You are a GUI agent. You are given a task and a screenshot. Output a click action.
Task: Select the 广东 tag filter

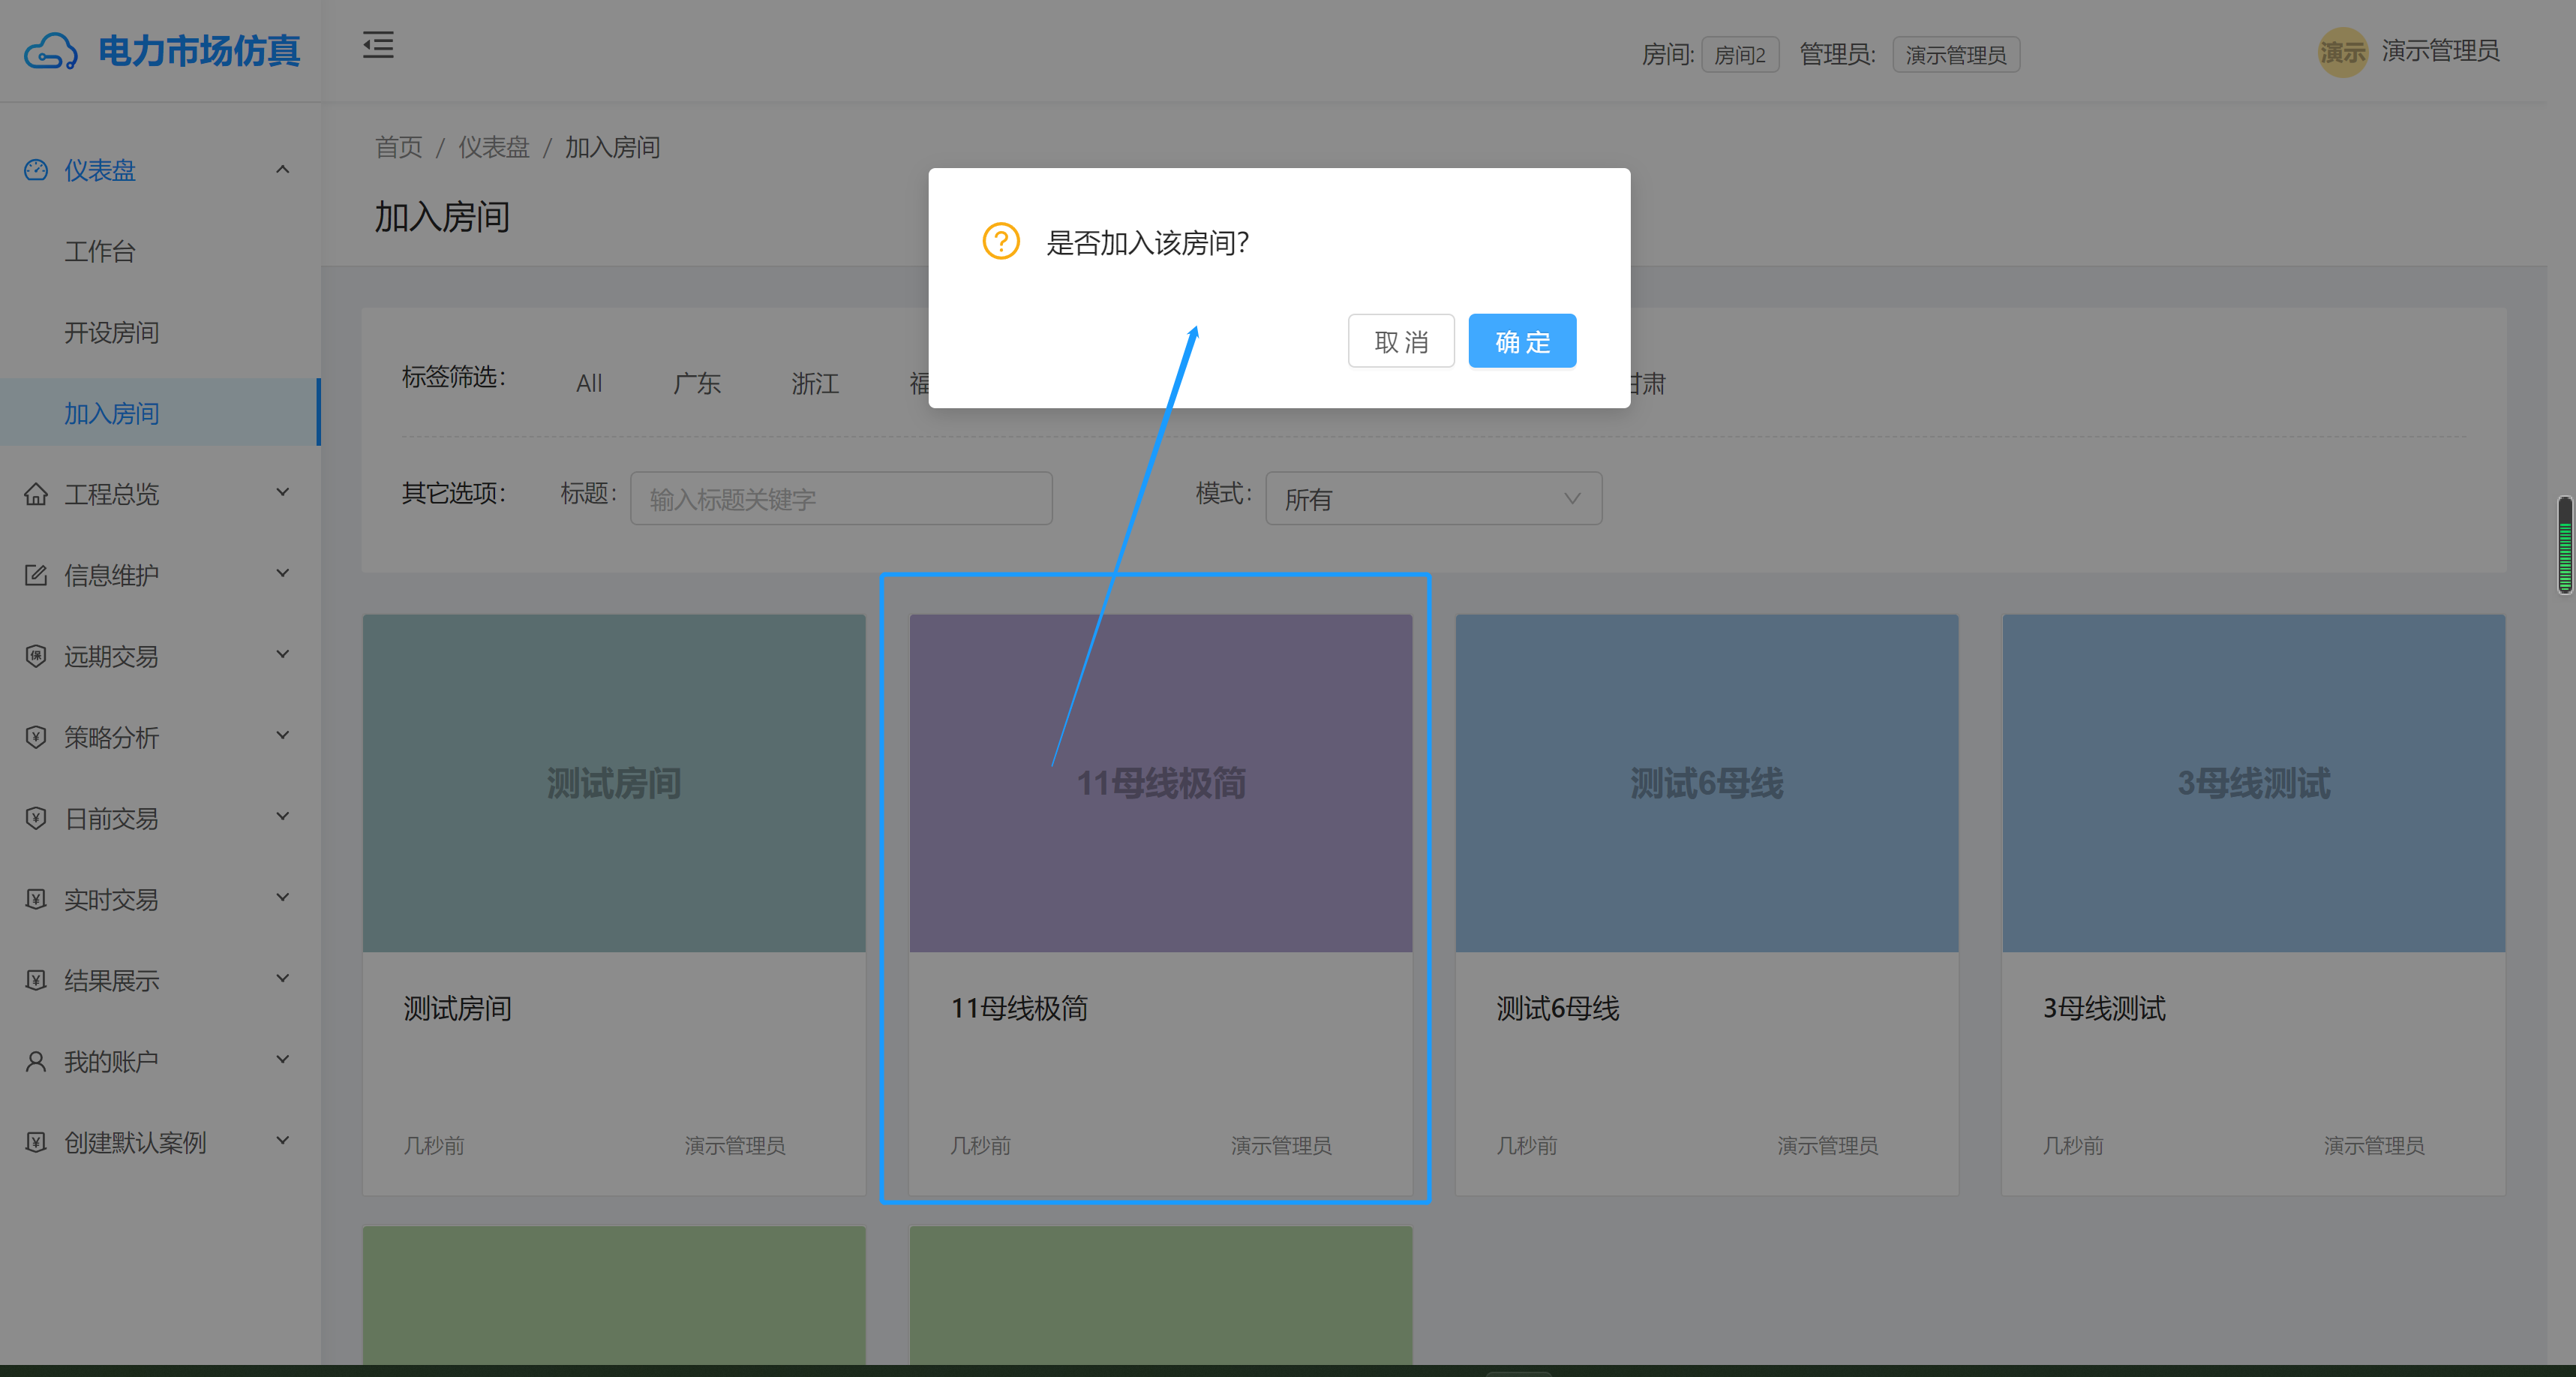(697, 383)
